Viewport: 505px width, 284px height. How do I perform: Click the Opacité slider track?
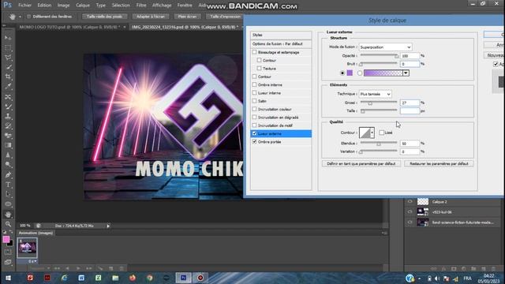379,56
